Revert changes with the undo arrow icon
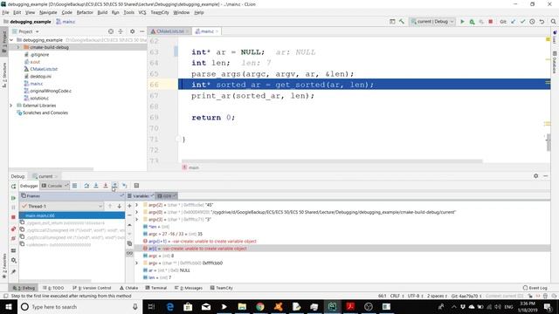 pos(542,22)
